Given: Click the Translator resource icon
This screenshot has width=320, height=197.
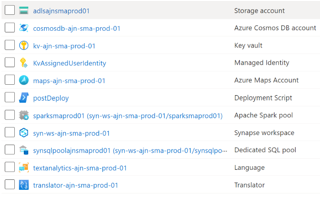Looking at the screenshot, I should [24, 185].
